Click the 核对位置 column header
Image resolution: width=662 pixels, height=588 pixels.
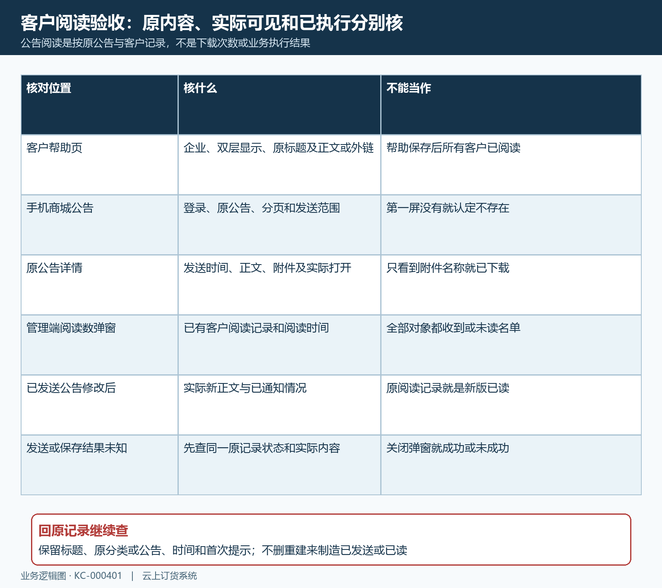pyautogui.click(x=99, y=105)
